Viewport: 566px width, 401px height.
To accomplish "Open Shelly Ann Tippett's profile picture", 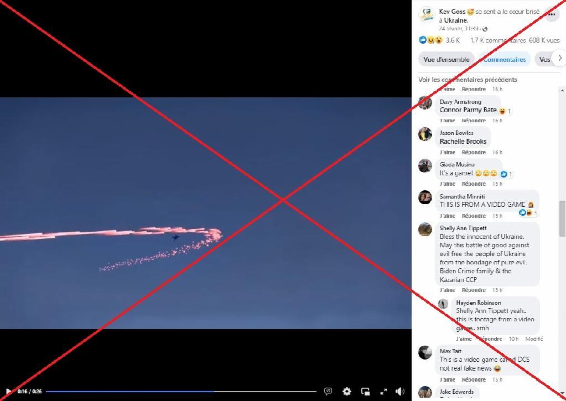I will [425, 229].
